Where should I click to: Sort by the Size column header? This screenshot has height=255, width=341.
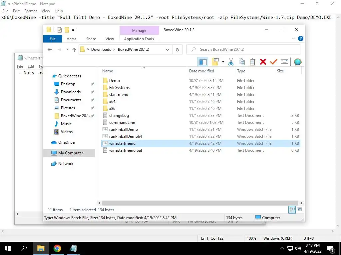(288, 71)
